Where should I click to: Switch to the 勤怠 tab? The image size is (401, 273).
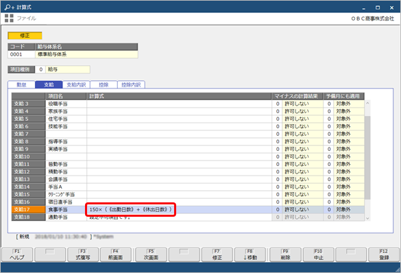coord(21,84)
